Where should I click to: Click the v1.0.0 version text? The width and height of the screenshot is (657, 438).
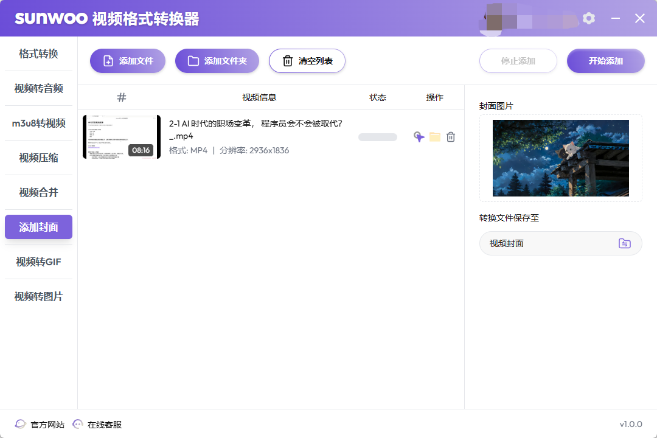click(x=631, y=424)
